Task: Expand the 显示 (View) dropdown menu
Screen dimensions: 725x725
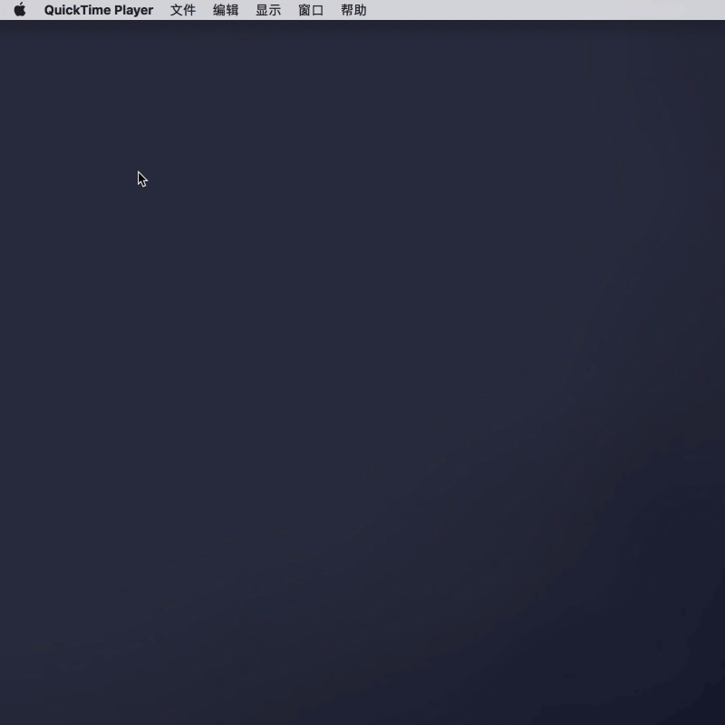Action: (268, 10)
